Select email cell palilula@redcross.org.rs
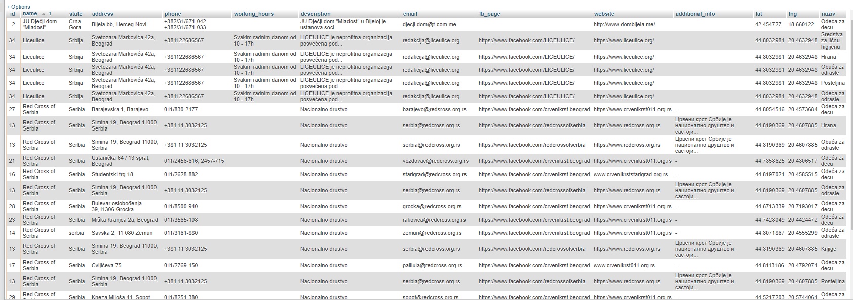The image size is (853, 300). [433, 265]
